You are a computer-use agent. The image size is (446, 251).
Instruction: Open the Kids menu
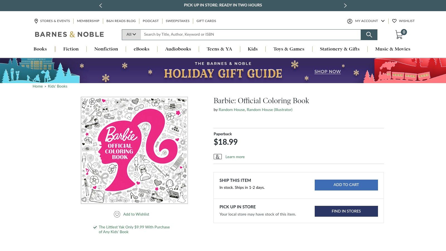tap(253, 49)
